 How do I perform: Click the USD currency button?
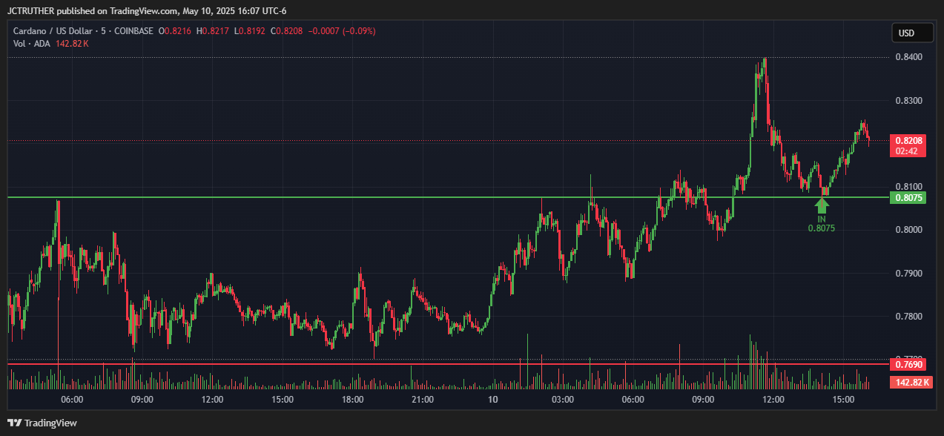click(x=912, y=33)
